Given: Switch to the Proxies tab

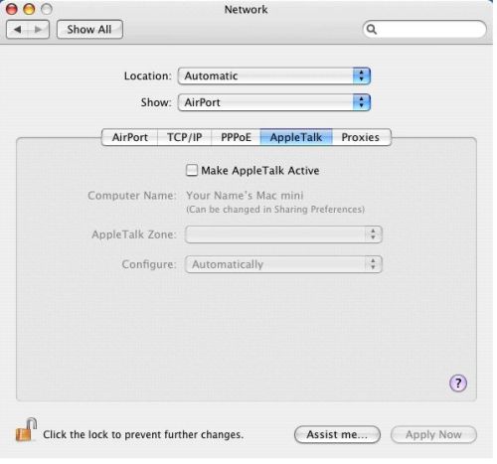Looking at the screenshot, I should [361, 137].
